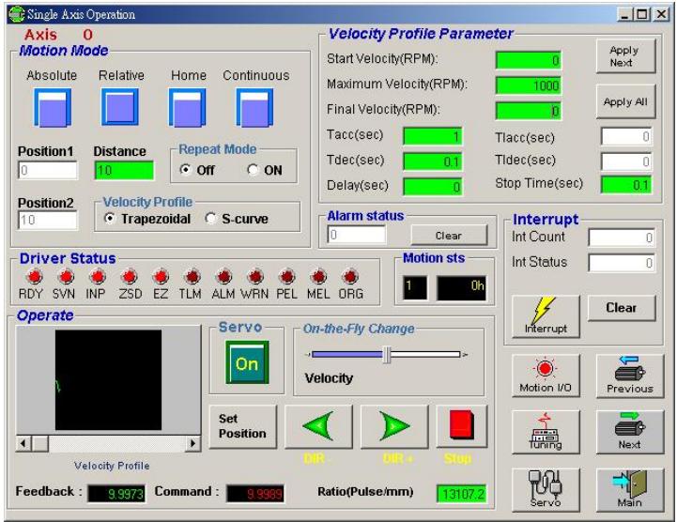
Task: Click the Apply All button
Action: coord(625,102)
